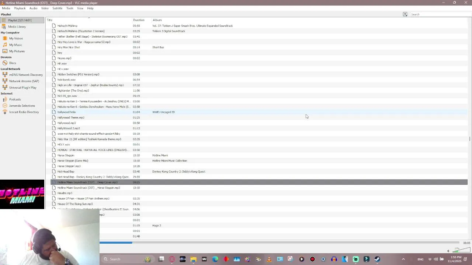Viewport: 472px width, 265px height.
Task: Open the View menu
Action: pos(80,8)
